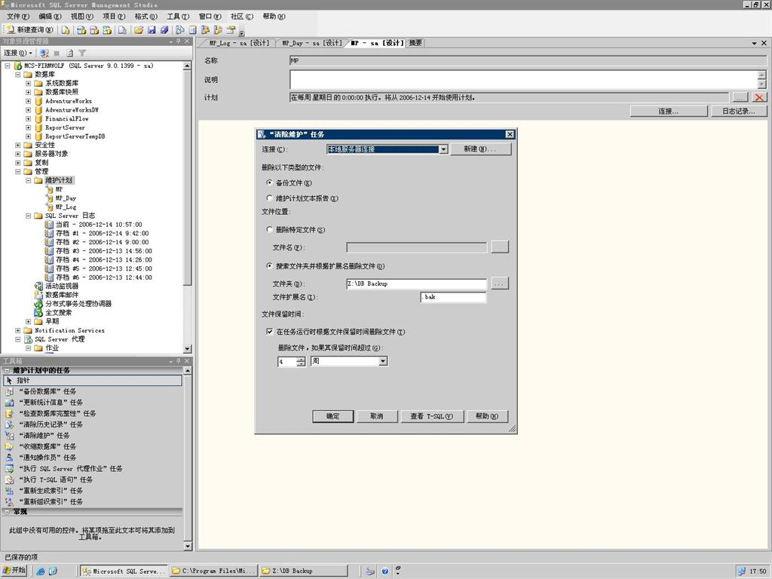Collapse the 维护计划中的任务 toolbox section
The height and width of the screenshot is (579, 772).
pyautogui.click(x=7, y=370)
